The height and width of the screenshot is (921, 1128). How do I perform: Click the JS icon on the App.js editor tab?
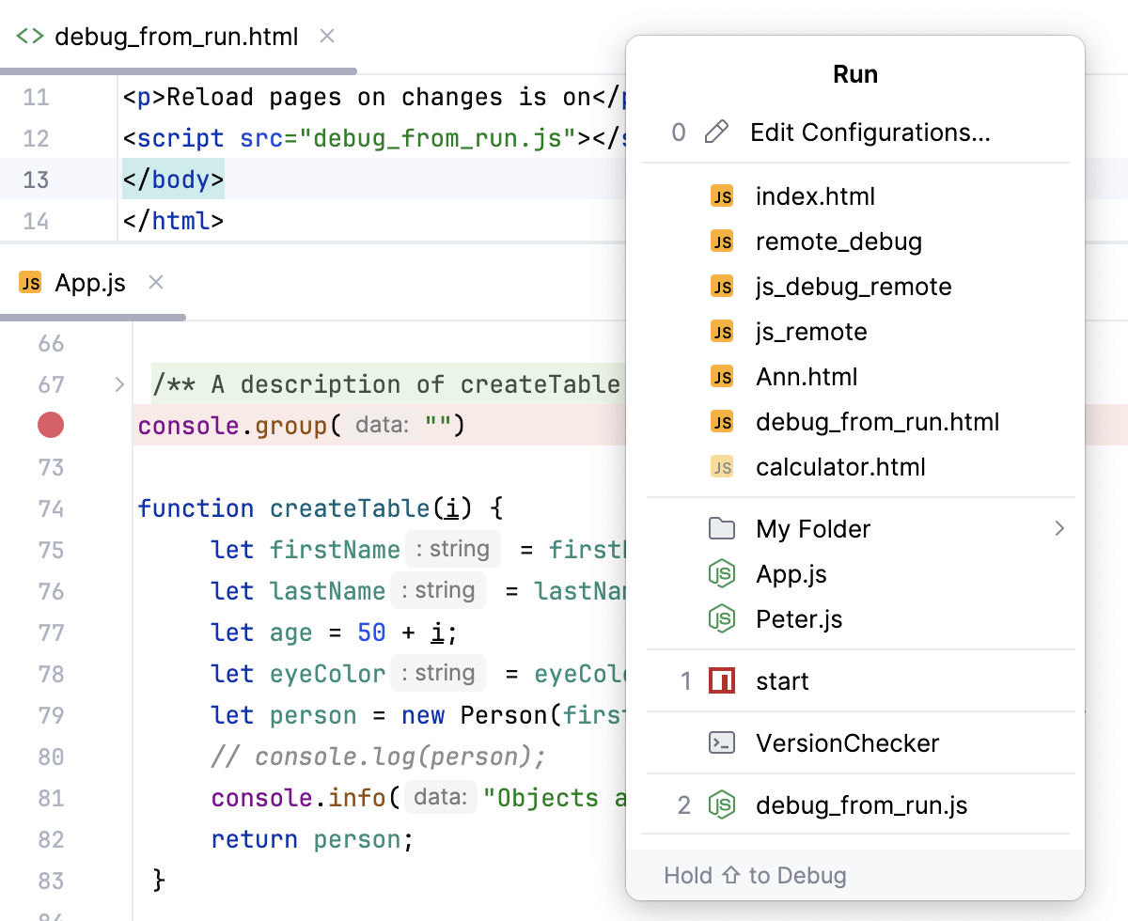click(x=29, y=282)
